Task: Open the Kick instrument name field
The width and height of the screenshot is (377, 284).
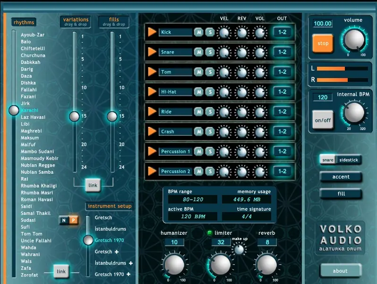Action: pos(175,32)
